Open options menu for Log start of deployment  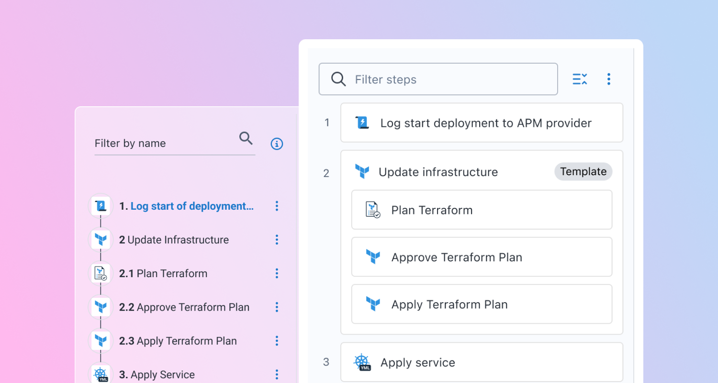click(x=277, y=206)
